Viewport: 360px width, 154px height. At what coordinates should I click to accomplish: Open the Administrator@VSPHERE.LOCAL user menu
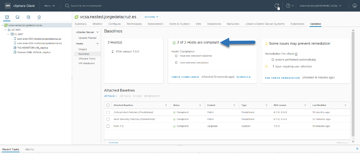point(320,6)
